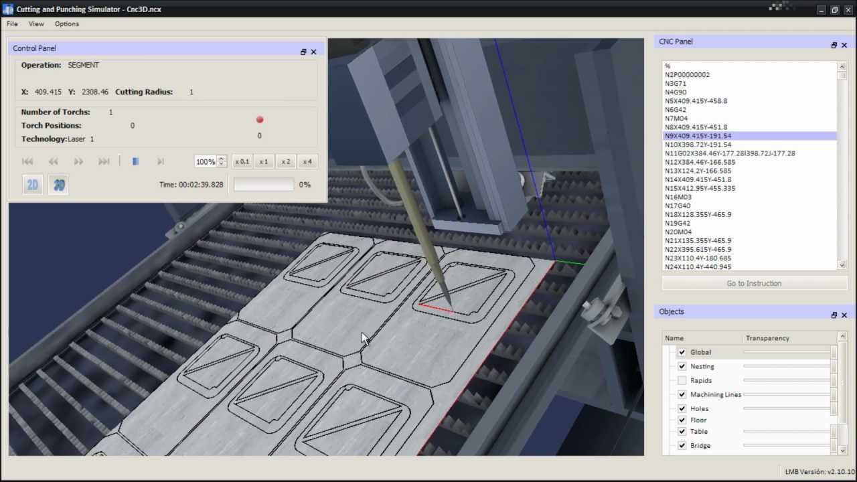857x482 pixels.
Task: Open the Options menu
Action: pos(67,23)
